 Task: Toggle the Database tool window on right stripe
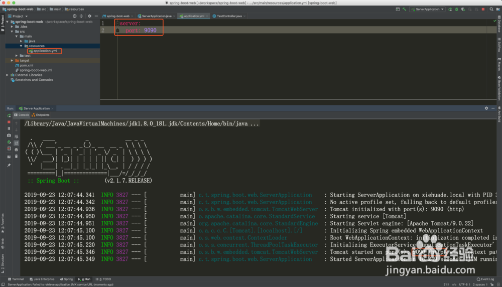(499, 24)
